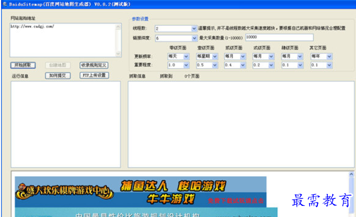Click the grayed-out 创建地图 button
The height and width of the screenshot is (217, 356).
tap(58, 65)
